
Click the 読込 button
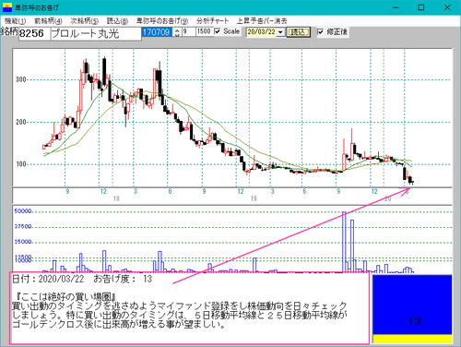click(298, 32)
